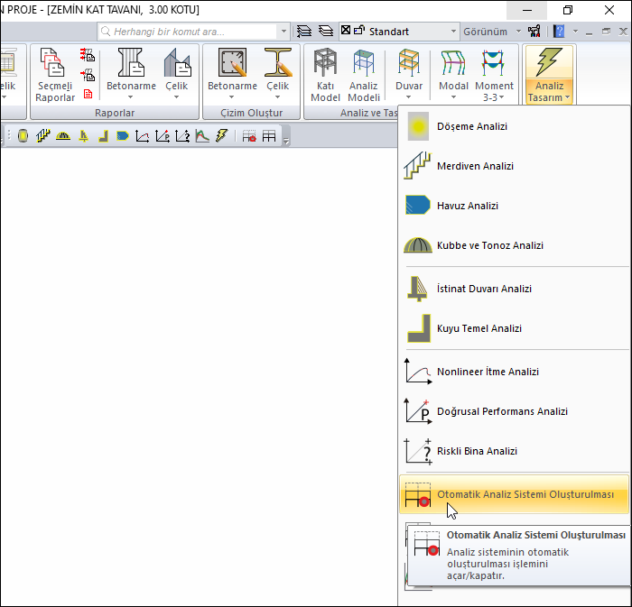Select İstinat Duvarı Analizi option
The image size is (632, 607).
pos(484,289)
